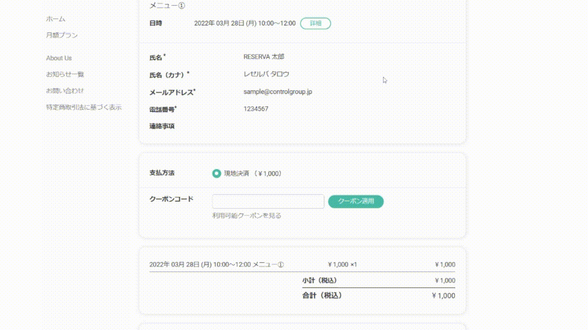View the お知らせ一覧 page
Viewport: 588px width, 330px height.
point(65,74)
